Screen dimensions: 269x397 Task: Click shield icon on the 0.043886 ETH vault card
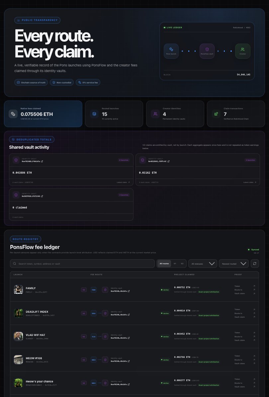pos(16,160)
